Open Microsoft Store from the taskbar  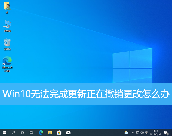pyautogui.click(x=59, y=132)
